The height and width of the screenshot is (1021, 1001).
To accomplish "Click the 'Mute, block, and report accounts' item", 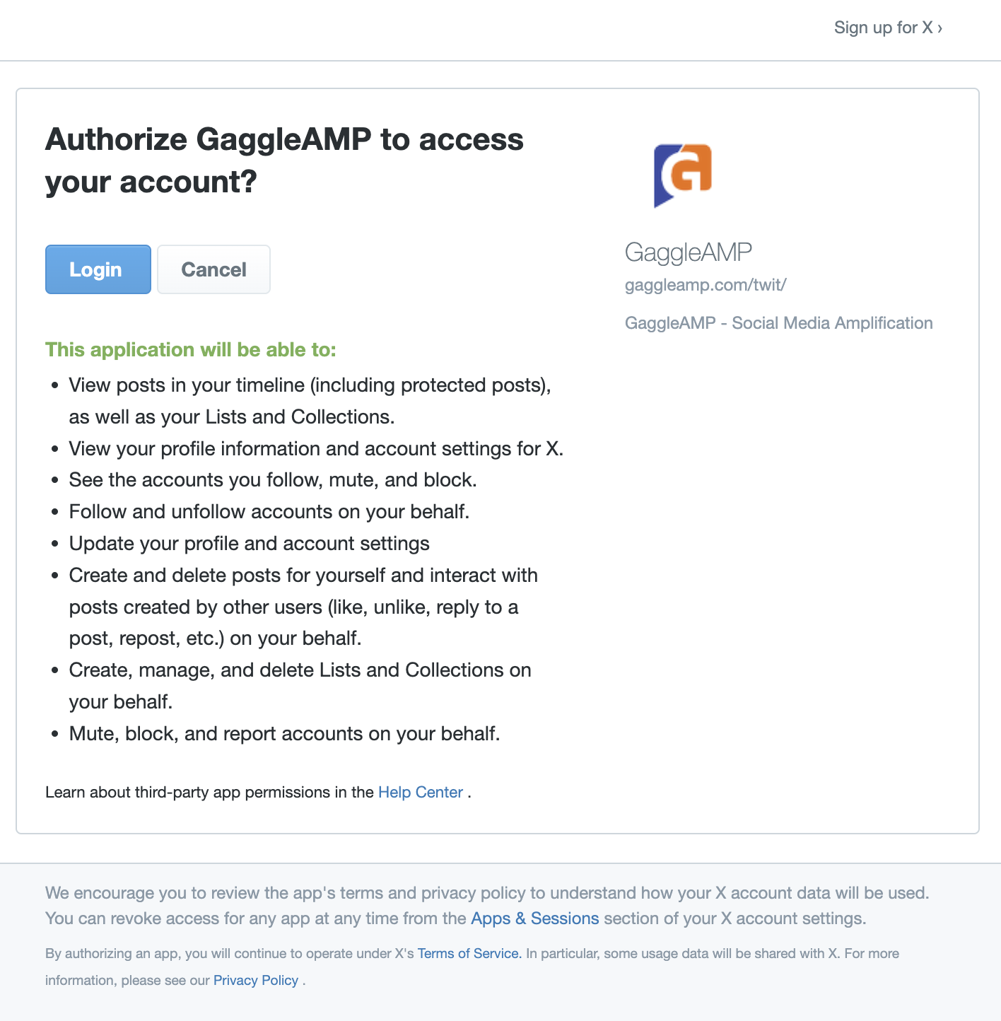I will click(x=284, y=734).
